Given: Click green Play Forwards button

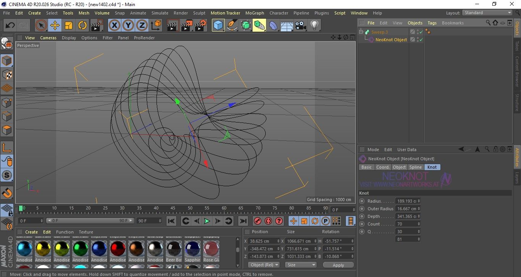Looking at the screenshot, I should click(207, 221).
